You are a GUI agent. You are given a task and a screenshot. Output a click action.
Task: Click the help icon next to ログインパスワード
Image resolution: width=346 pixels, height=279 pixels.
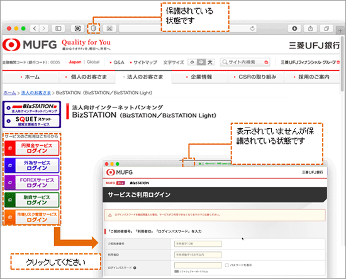135,268
